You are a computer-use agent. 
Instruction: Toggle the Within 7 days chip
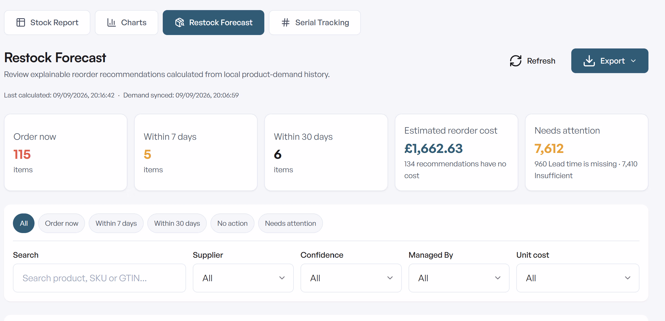[x=116, y=223]
